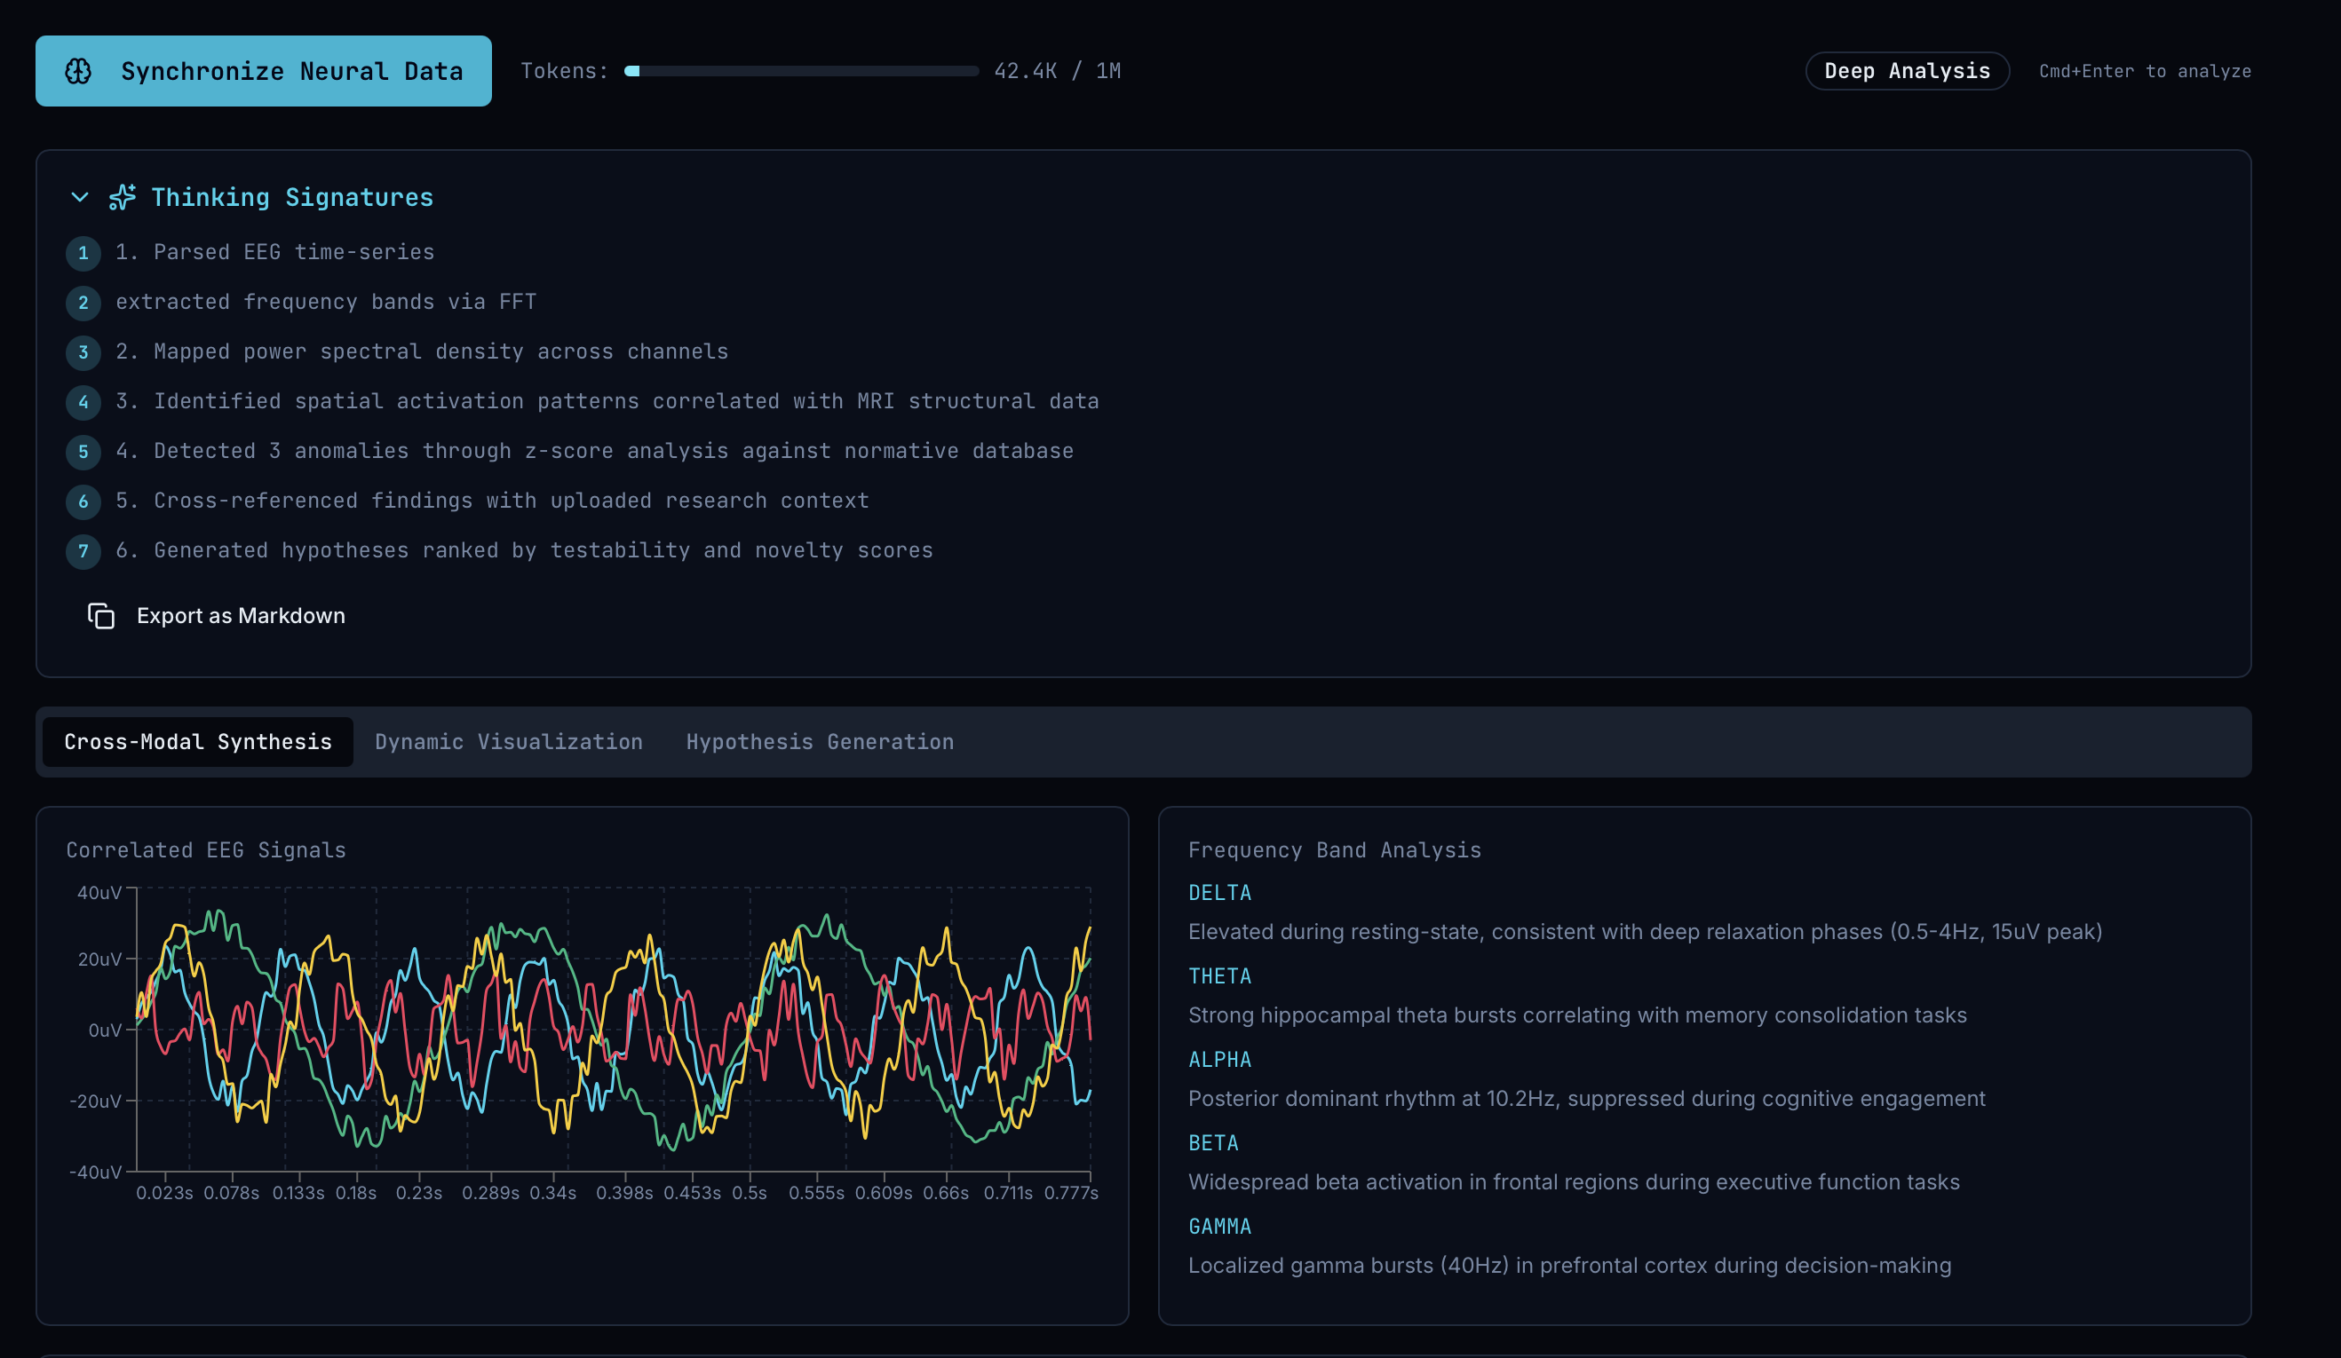Click step badge number 3
The height and width of the screenshot is (1358, 2341).
click(83, 352)
